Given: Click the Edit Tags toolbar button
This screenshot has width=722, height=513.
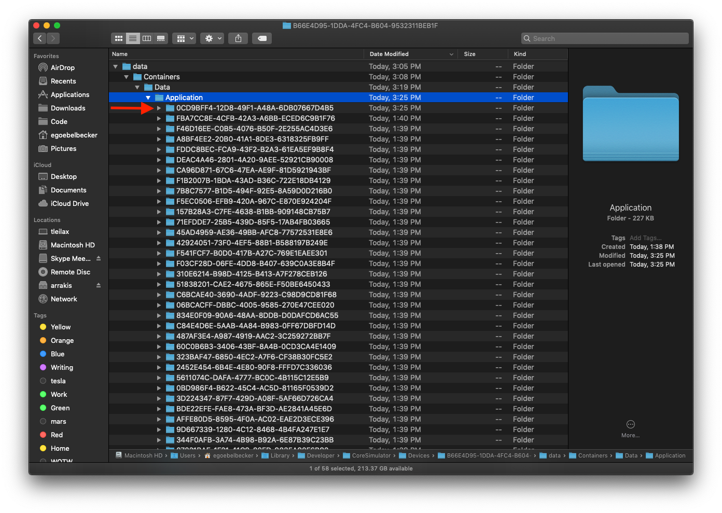Looking at the screenshot, I should (x=262, y=38).
